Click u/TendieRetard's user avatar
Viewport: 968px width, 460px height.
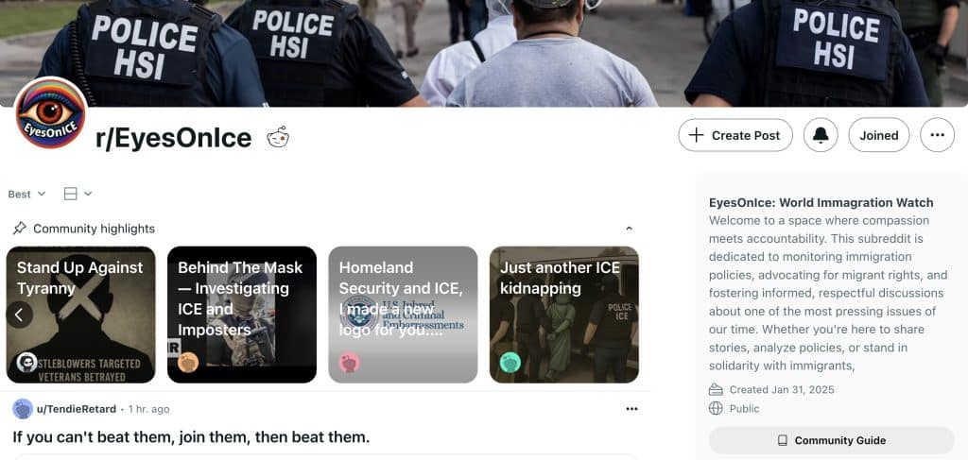point(23,409)
